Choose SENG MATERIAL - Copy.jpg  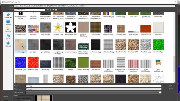[x=121, y=62]
